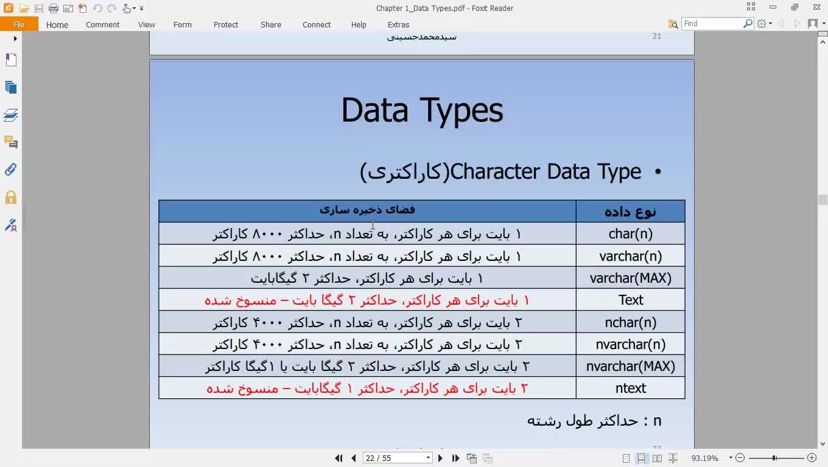828x467 pixels.
Task: Save the document using the floppy disk icon
Action: [39, 9]
